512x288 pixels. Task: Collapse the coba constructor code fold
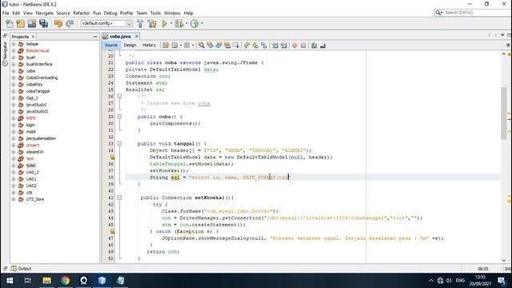pyautogui.click(x=119, y=117)
